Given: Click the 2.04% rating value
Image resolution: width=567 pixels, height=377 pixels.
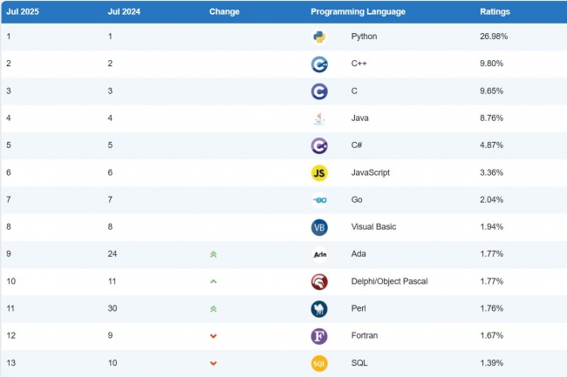Looking at the screenshot, I should 491,199.
